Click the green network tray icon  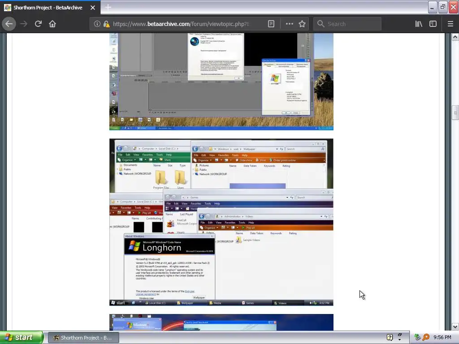(417, 337)
